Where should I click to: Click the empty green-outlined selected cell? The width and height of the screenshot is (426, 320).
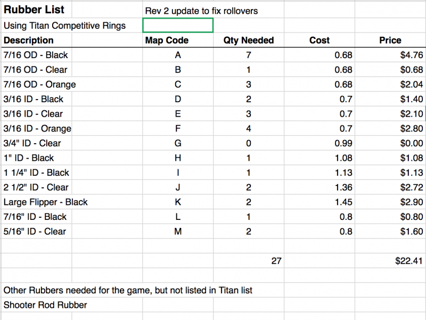pyautogui.click(x=178, y=25)
